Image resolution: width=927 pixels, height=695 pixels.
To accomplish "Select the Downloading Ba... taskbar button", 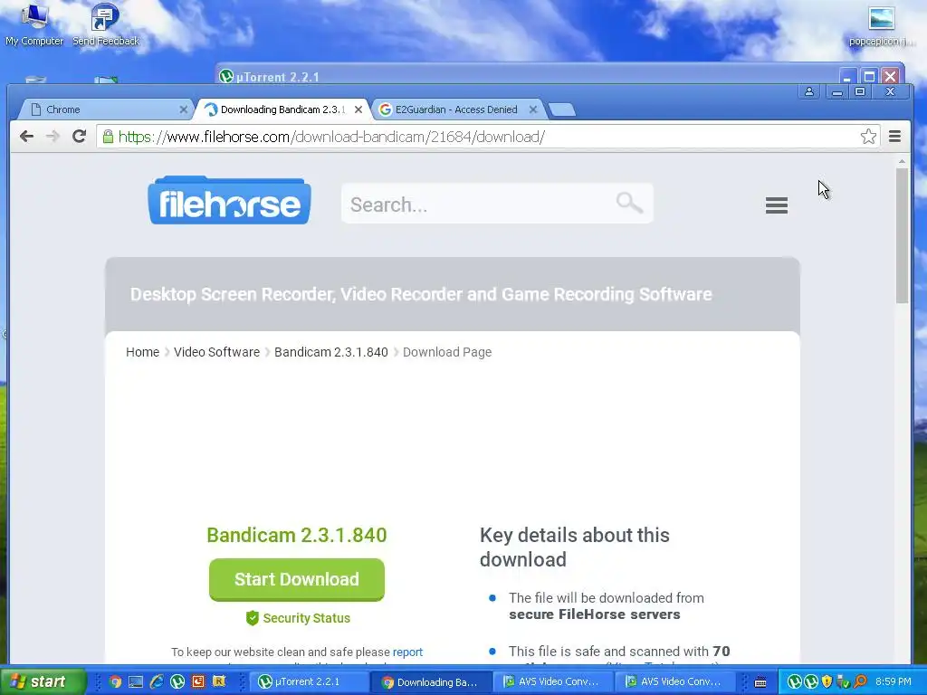I will 431,681.
